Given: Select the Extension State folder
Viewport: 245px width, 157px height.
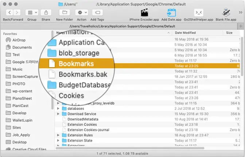Looking at the screenshot, I should tap(148, 141).
